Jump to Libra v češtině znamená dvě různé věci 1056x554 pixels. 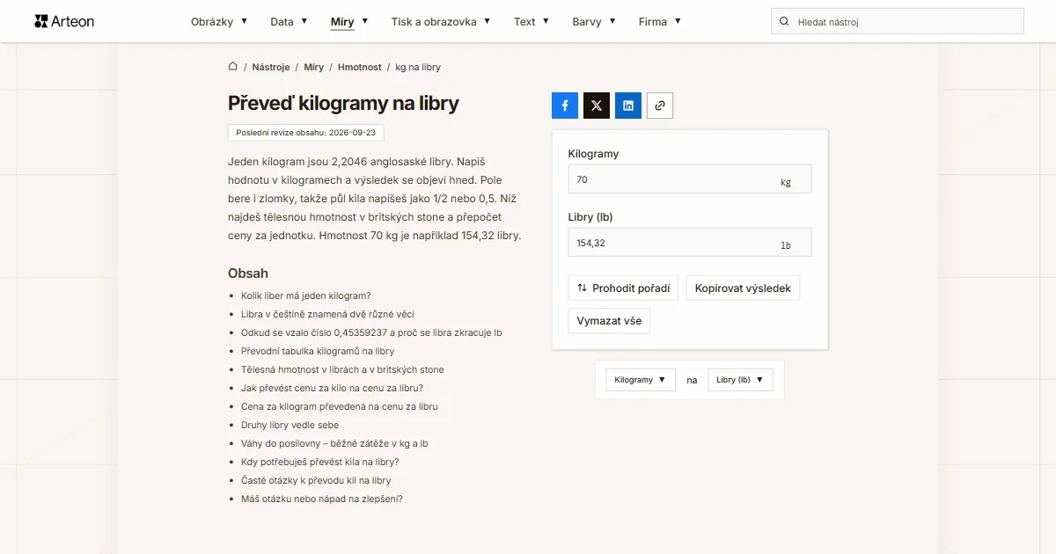(327, 314)
